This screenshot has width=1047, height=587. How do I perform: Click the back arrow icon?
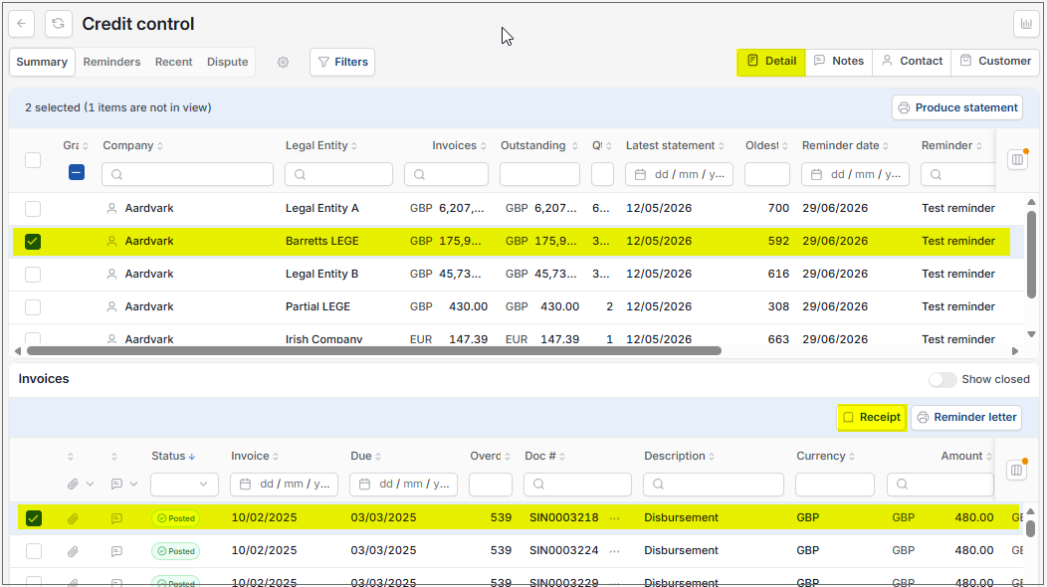point(21,24)
